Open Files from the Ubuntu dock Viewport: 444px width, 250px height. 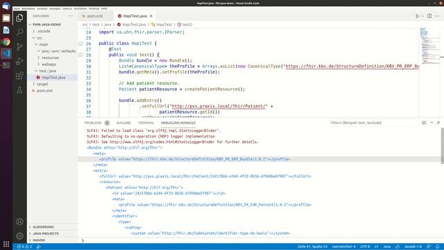click(x=6, y=18)
